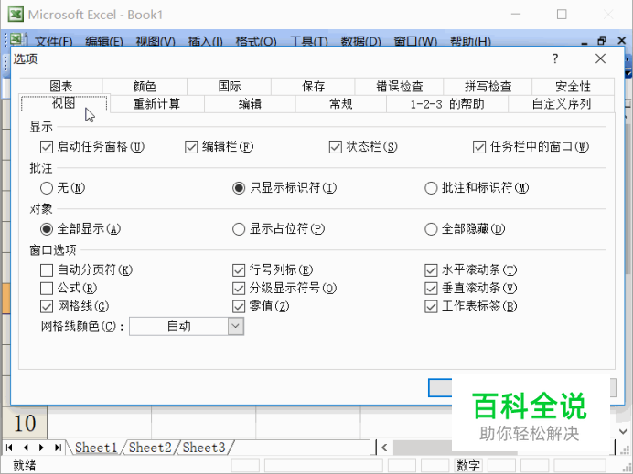Close the workbook with menu bar X
The width and height of the screenshot is (633, 474).
[622, 41]
